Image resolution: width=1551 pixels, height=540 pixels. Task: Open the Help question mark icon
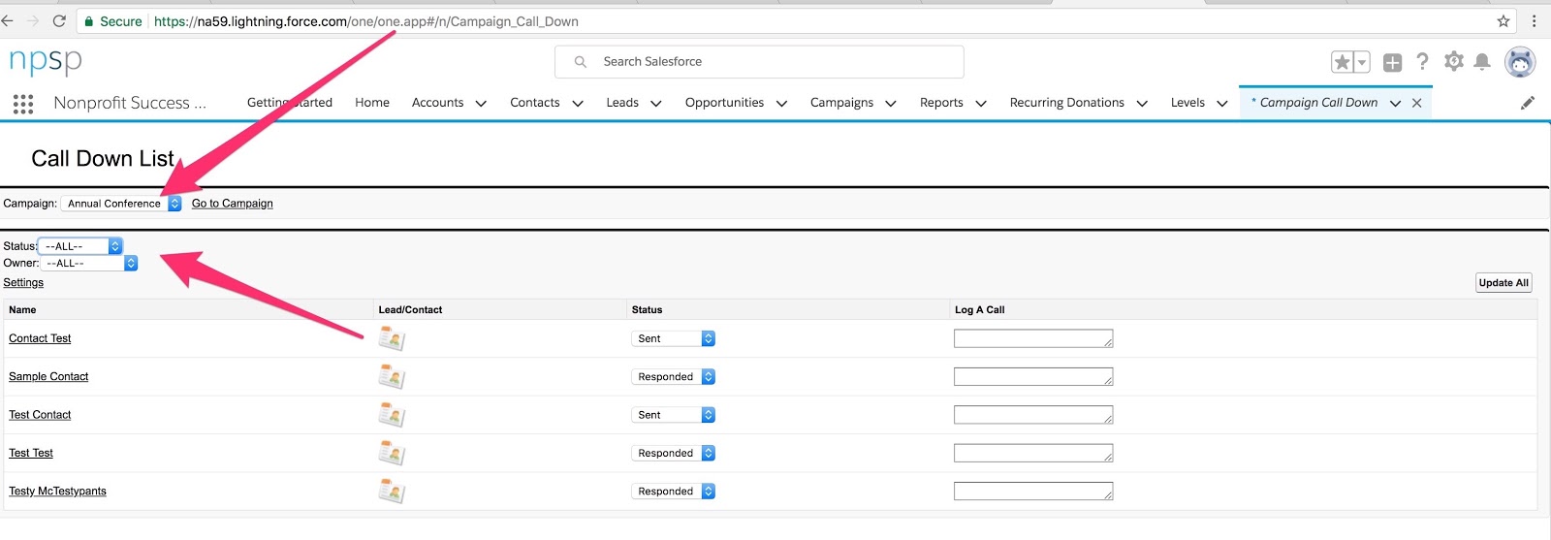point(1422,62)
